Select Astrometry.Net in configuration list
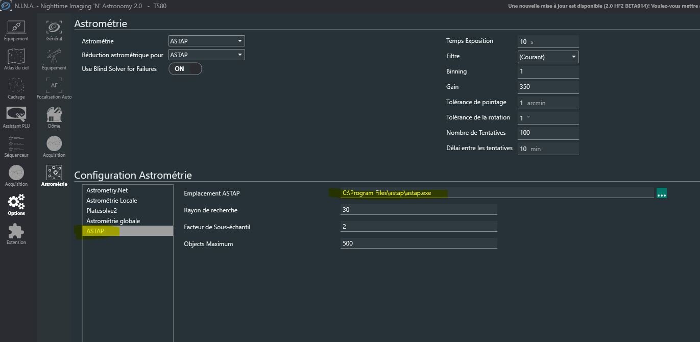The image size is (700, 342). (128, 190)
